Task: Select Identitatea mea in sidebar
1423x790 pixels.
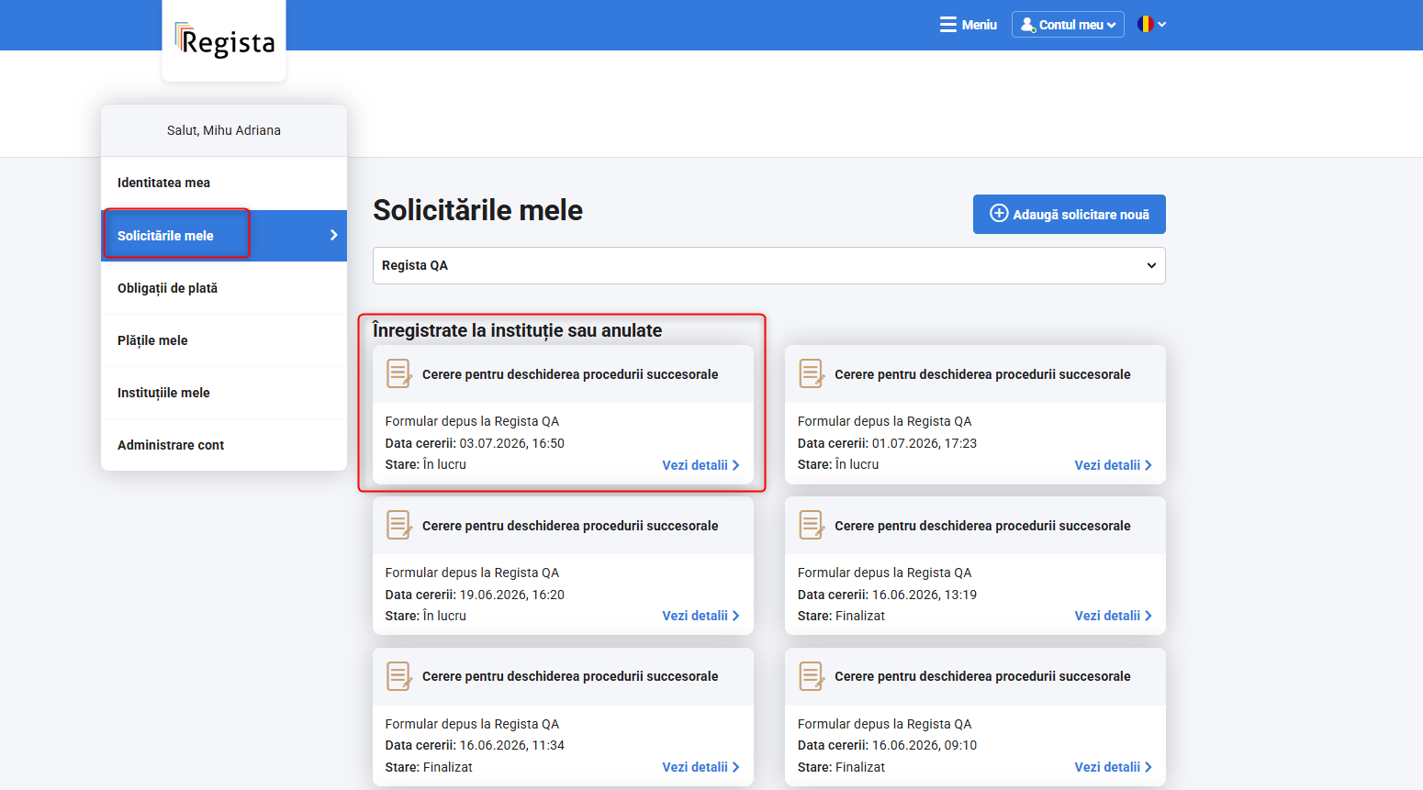Action: click(224, 183)
